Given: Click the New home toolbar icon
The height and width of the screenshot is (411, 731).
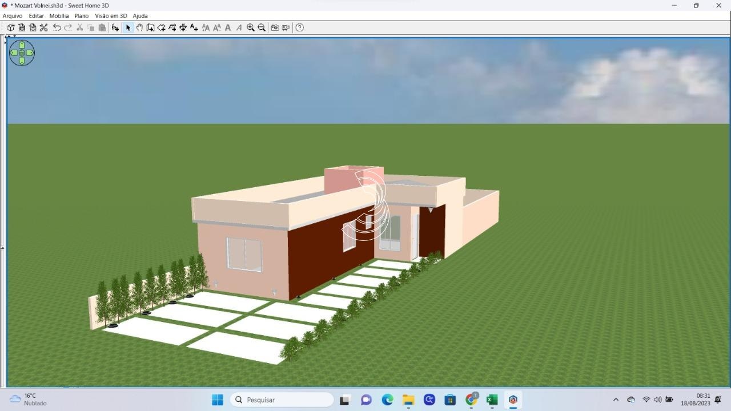Looking at the screenshot, I should pos(11,27).
